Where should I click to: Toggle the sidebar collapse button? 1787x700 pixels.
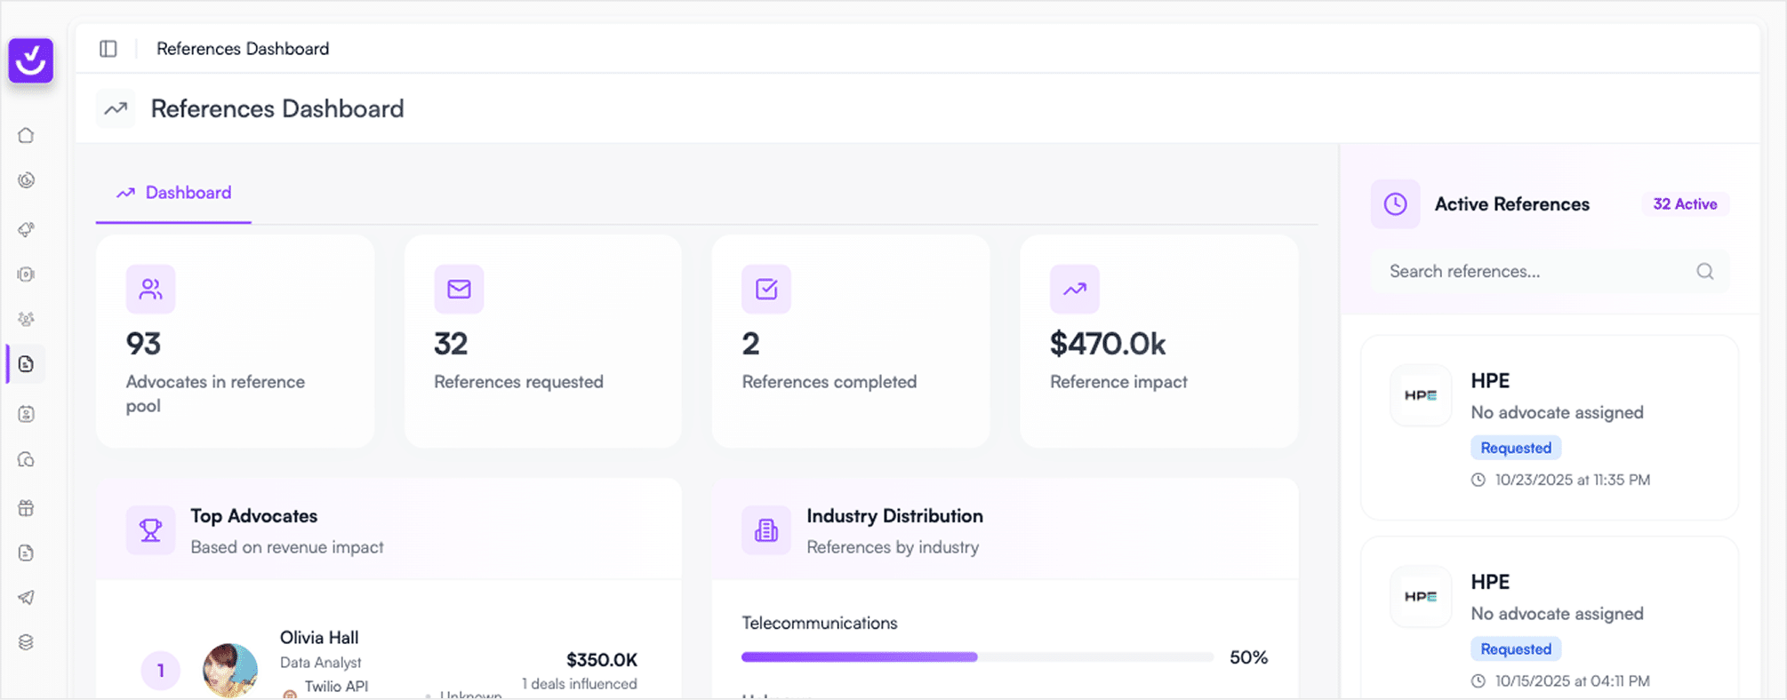click(108, 49)
